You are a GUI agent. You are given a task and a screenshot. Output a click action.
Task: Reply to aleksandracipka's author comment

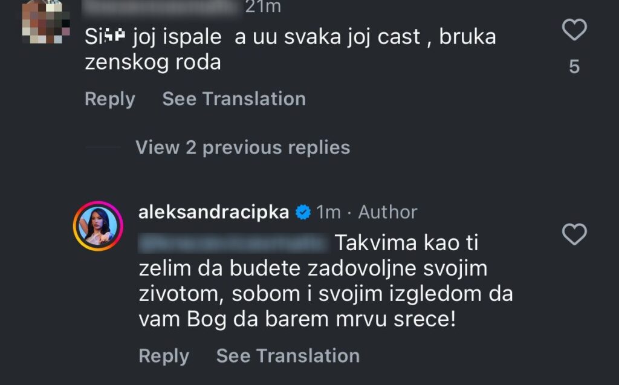click(164, 356)
